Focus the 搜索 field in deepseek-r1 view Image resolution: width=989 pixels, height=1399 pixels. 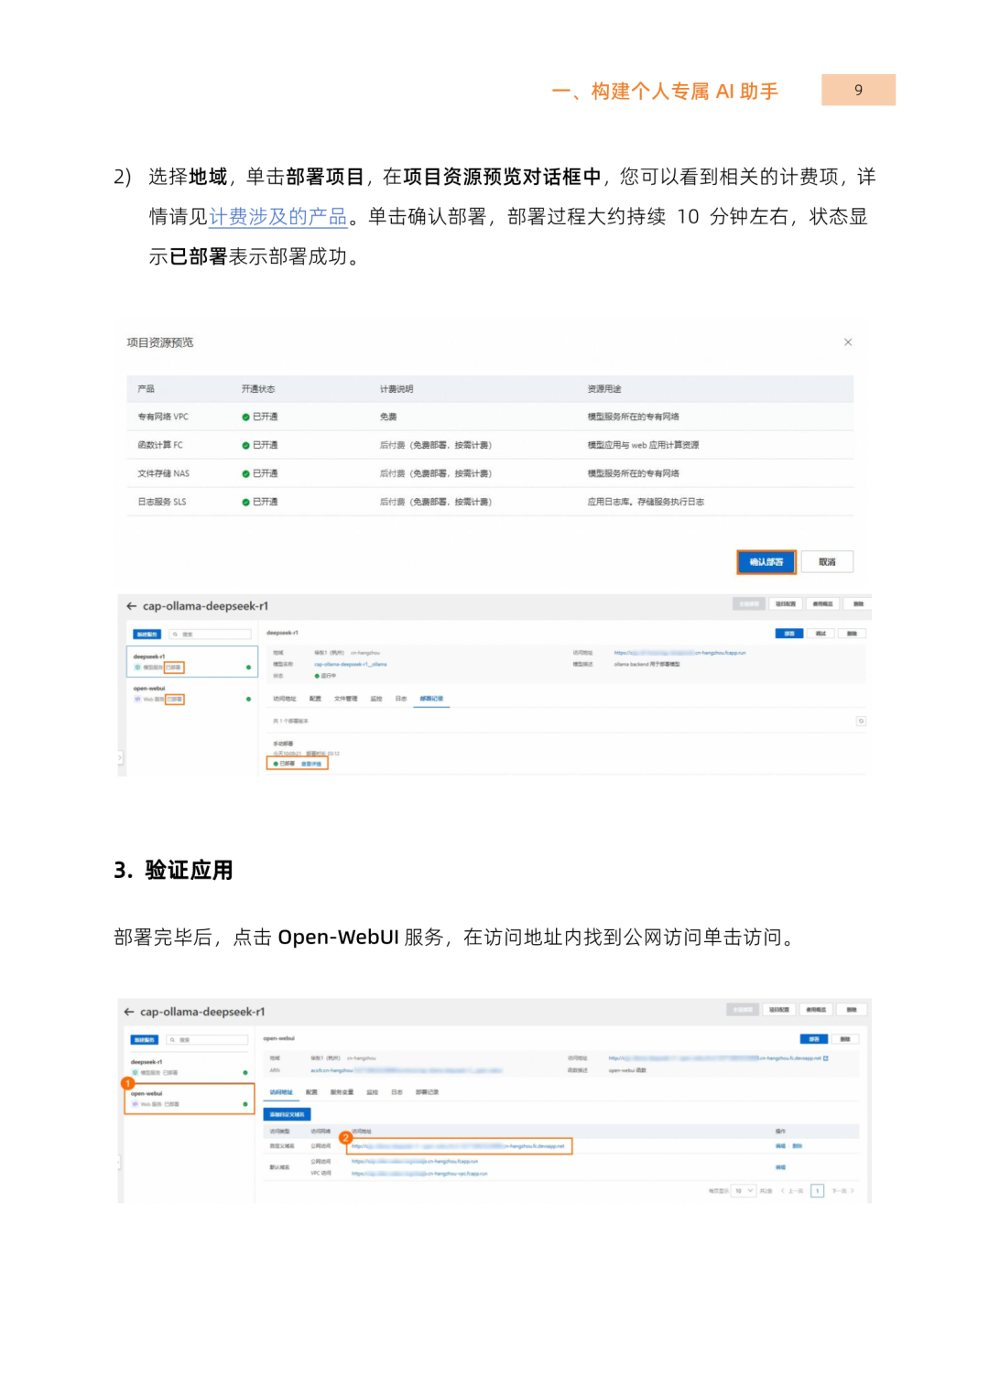coord(208,634)
